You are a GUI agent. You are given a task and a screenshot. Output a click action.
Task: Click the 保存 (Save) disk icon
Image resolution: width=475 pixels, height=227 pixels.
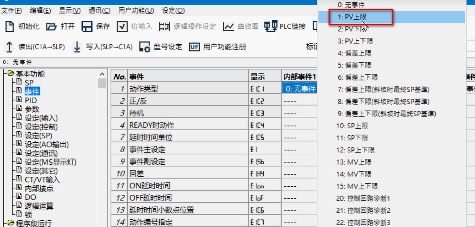tap(87, 26)
